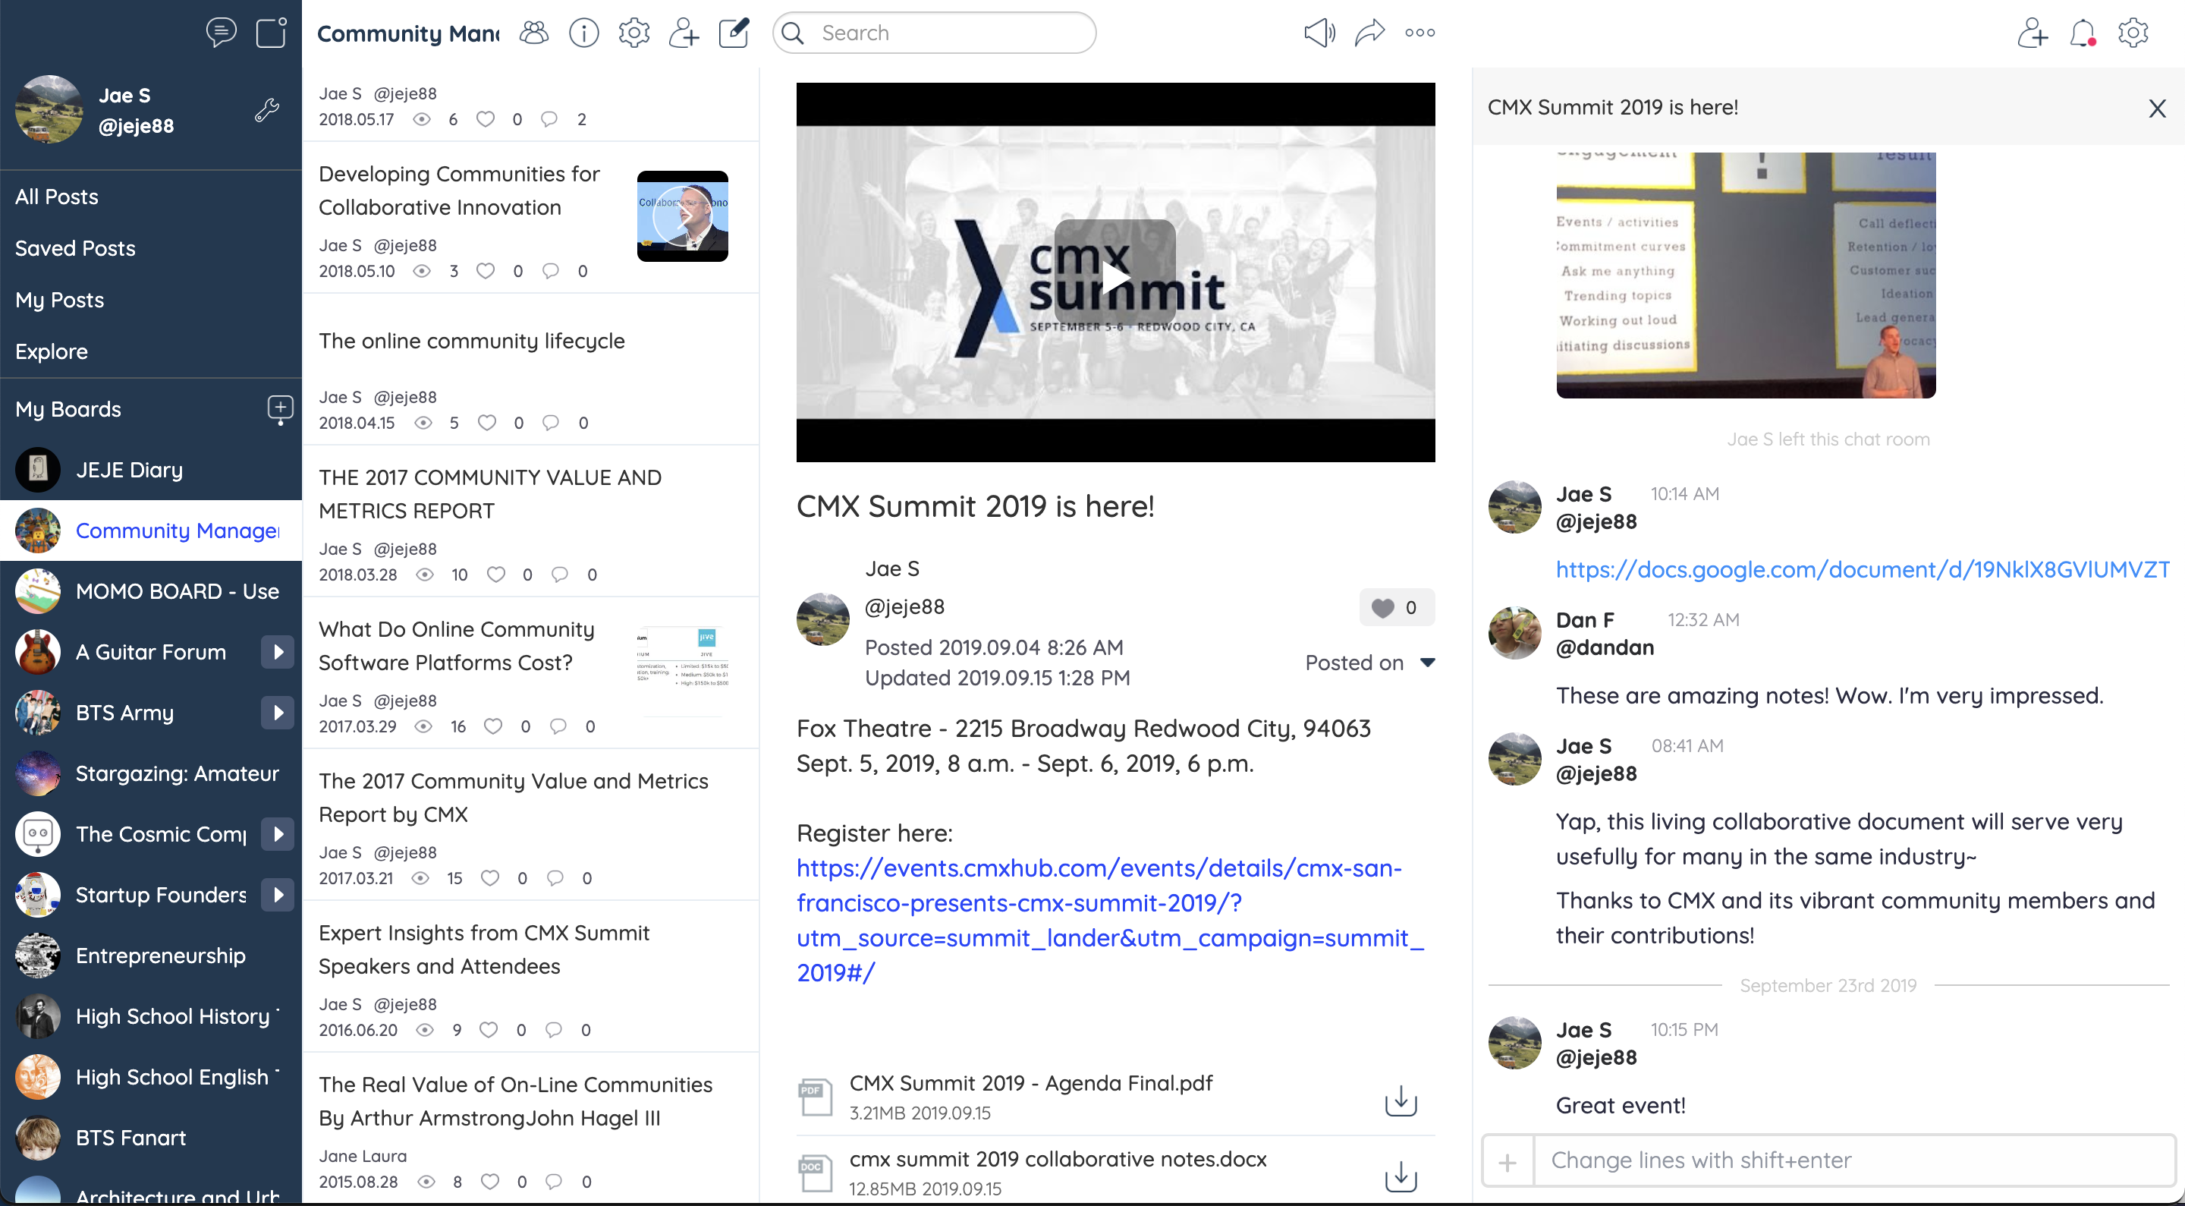Click the compose new post icon
Screen dimensions: 2185x1206
(x=734, y=32)
